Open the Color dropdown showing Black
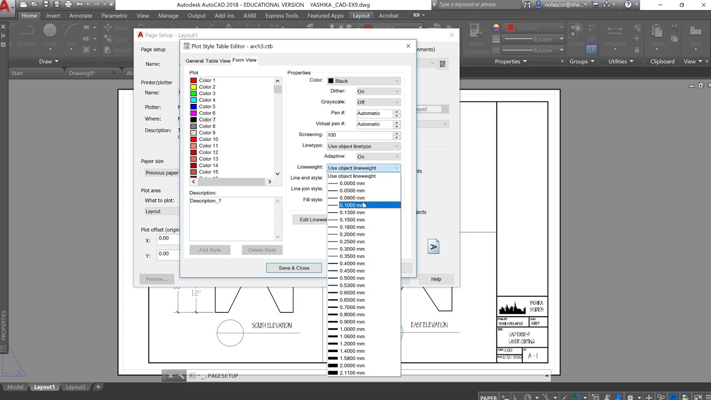 pos(363,81)
